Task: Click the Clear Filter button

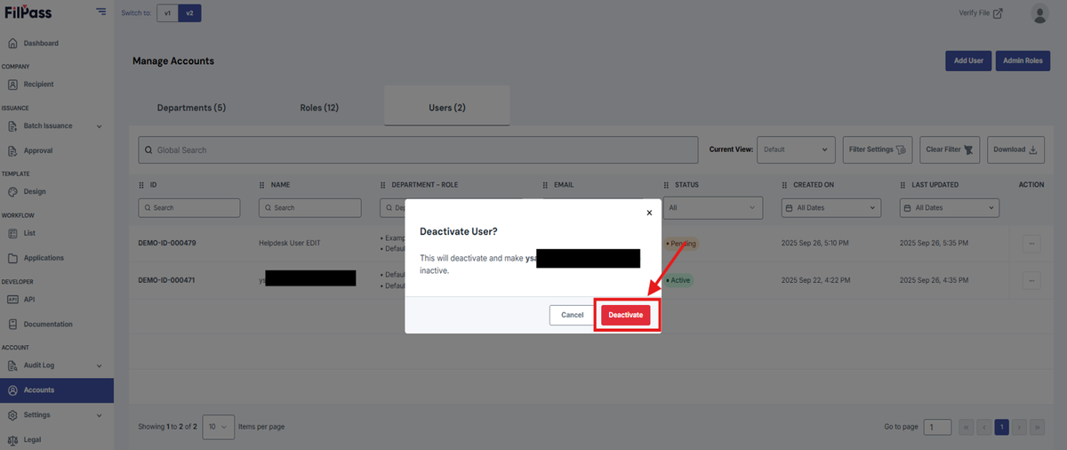Action: pyautogui.click(x=950, y=149)
